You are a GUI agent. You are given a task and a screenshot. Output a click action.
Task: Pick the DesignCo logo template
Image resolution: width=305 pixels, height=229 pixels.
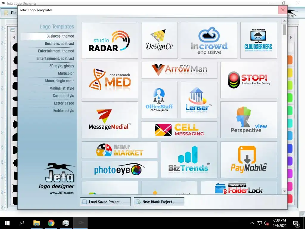coord(160,40)
